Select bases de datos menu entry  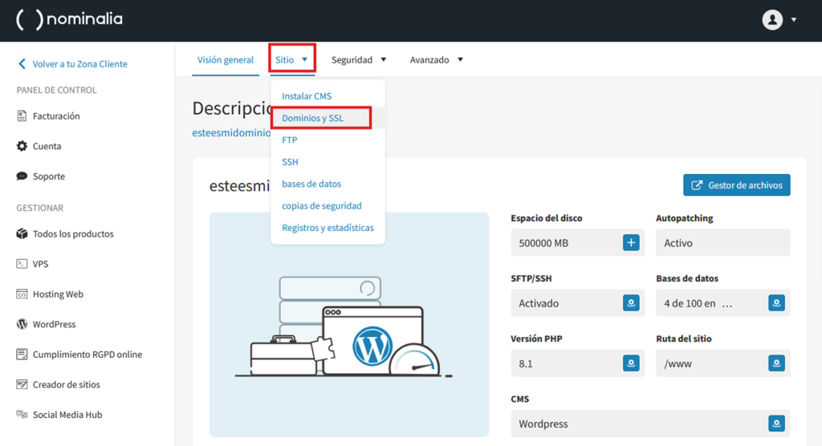[311, 184]
